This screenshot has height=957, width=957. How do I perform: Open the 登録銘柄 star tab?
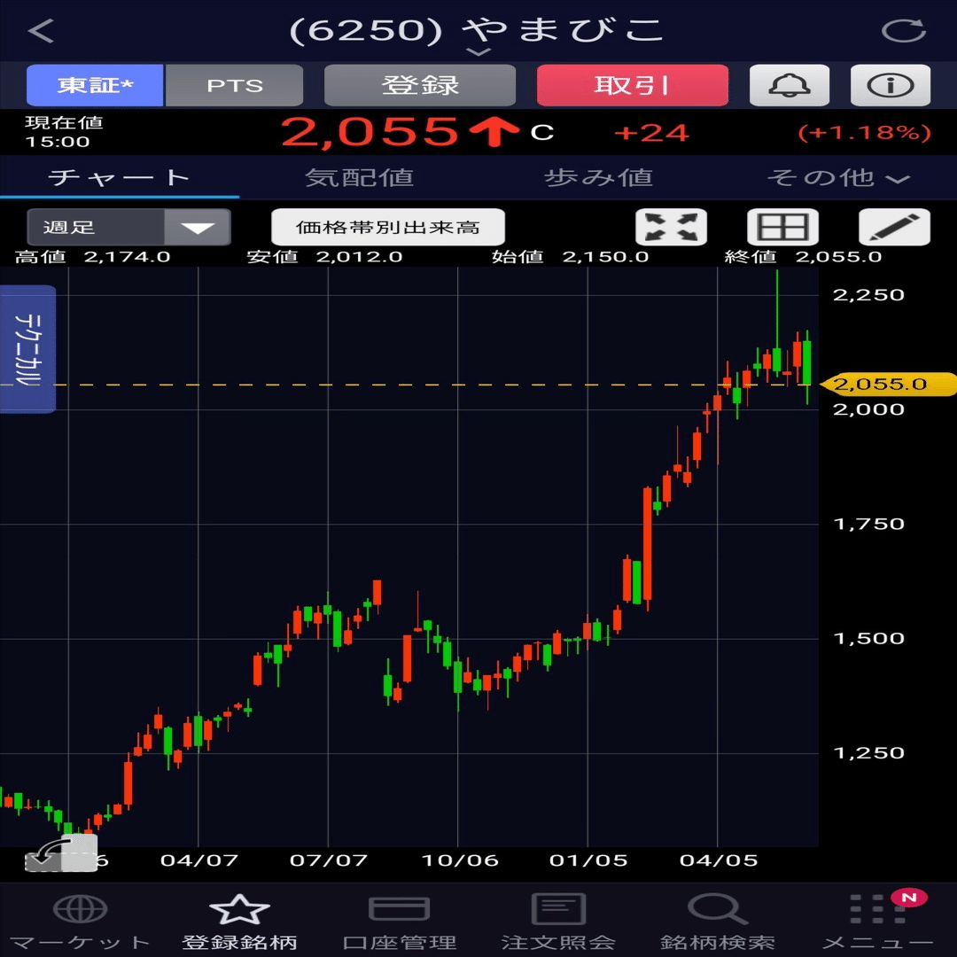239,922
